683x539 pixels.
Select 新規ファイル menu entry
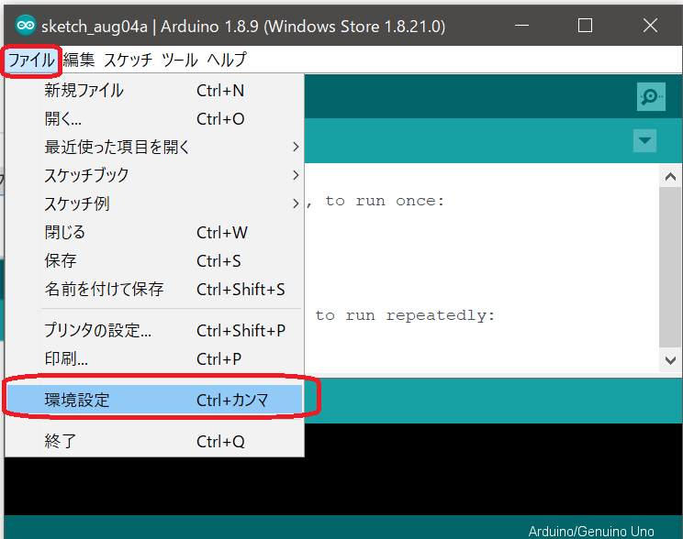pyautogui.click(x=154, y=91)
